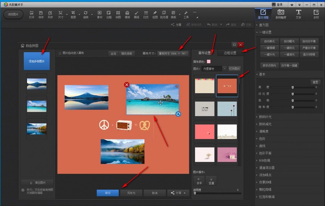Click the pink 画布颜色 color swatch
Image resolution: width=325 pixels, height=206 pixels.
(209, 62)
